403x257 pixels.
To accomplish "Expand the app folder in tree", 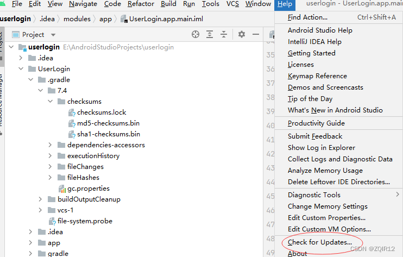I will [30, 243].
